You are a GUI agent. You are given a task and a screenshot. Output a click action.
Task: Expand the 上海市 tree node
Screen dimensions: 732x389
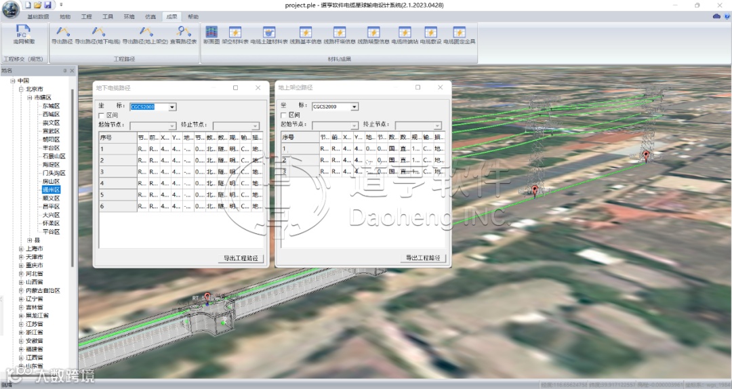point(21,249)
